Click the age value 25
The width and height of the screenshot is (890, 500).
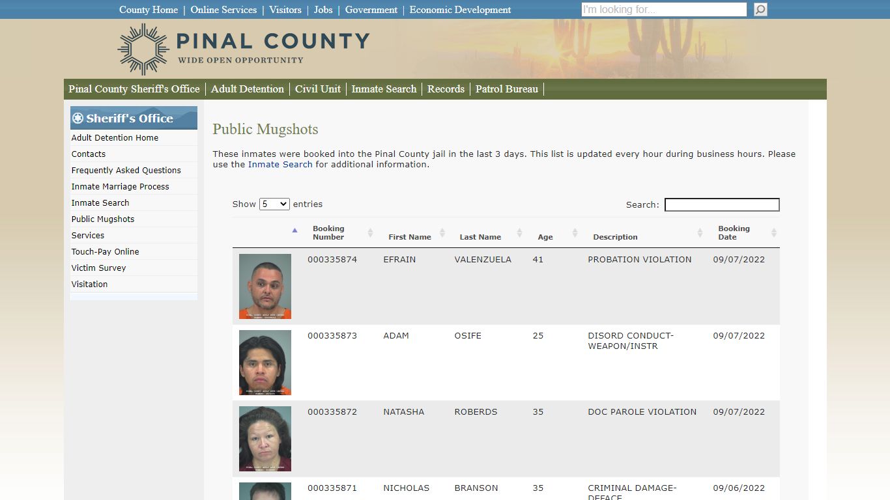coord(538,335)
